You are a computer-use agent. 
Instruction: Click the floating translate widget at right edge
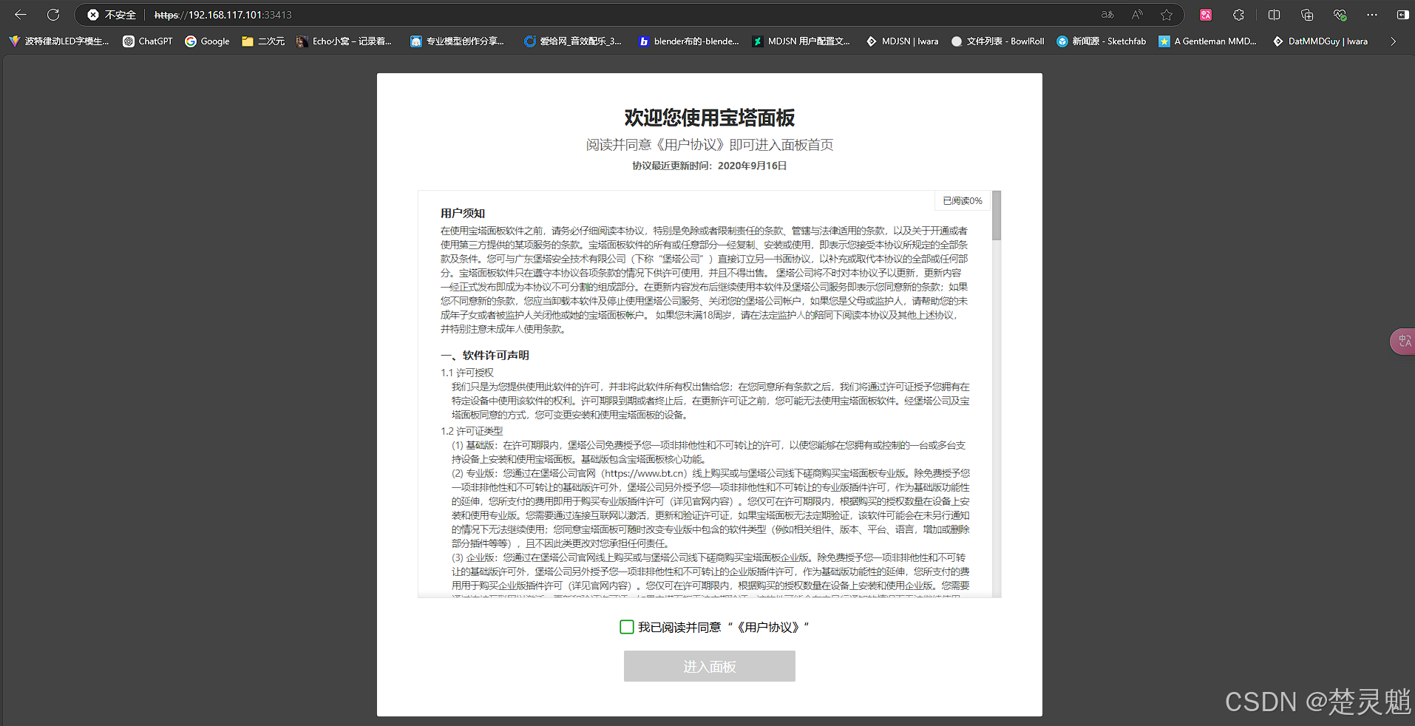[1403, 341]
